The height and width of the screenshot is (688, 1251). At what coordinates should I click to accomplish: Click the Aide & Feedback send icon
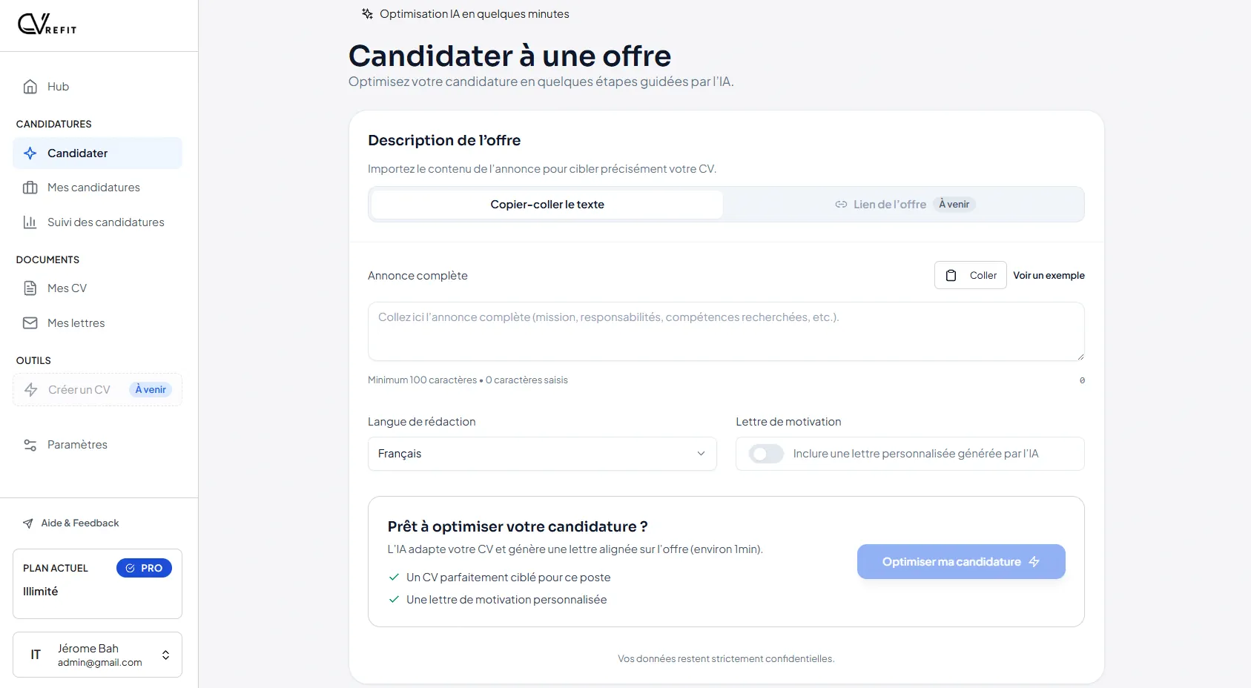(28, 523)
